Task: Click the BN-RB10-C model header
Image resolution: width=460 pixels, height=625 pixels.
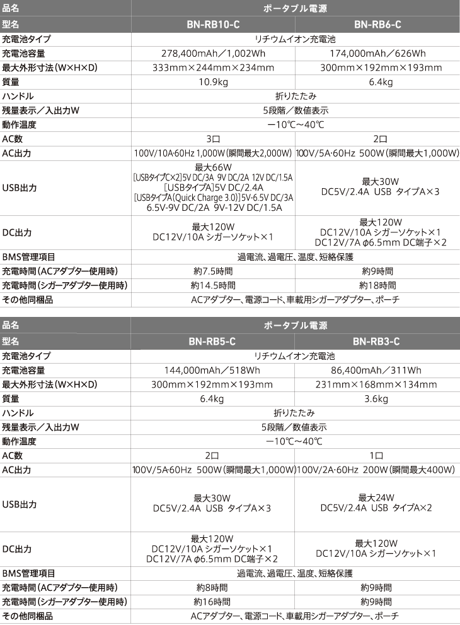Action: point(213,25)
